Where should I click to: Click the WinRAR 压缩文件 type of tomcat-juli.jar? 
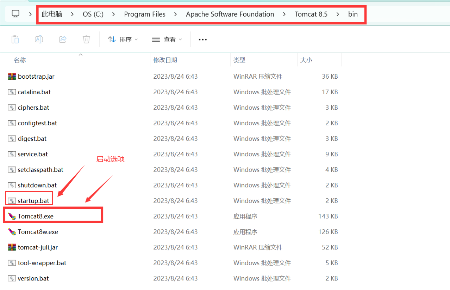click(x=258, y=247)
